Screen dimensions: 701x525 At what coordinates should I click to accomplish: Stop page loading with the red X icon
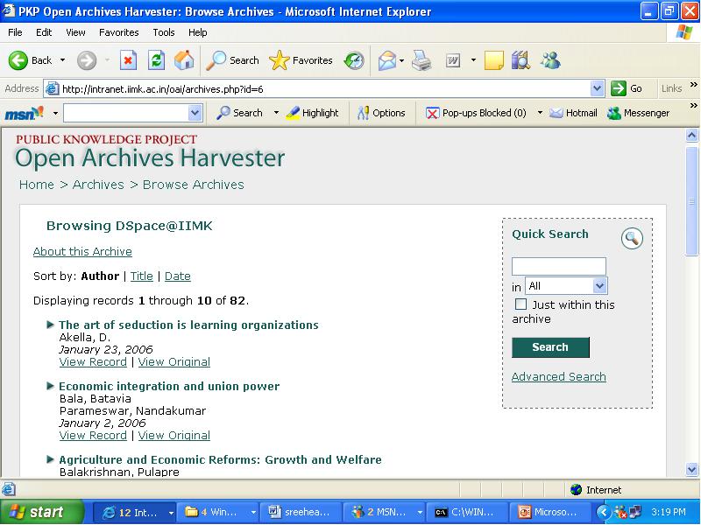128,60
